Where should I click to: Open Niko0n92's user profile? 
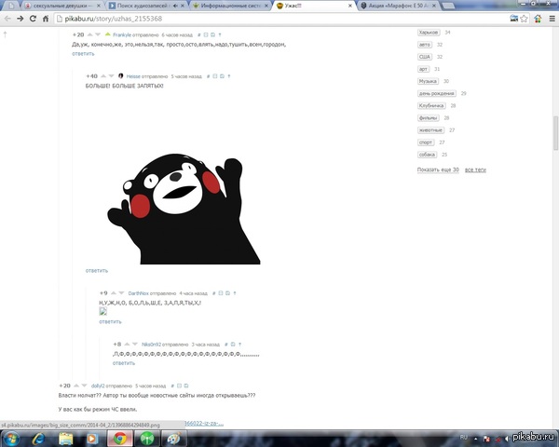pyautogui.click(x=152, y=345)
